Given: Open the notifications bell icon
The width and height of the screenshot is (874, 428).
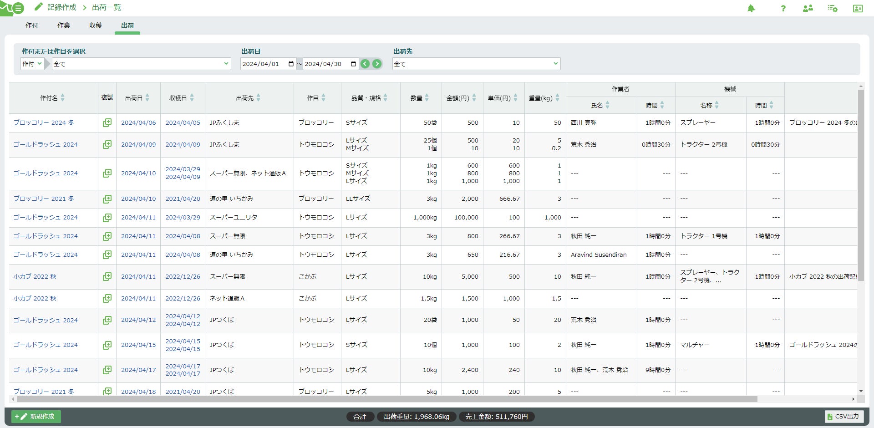Looking at the screenshot, I should 751,8.
